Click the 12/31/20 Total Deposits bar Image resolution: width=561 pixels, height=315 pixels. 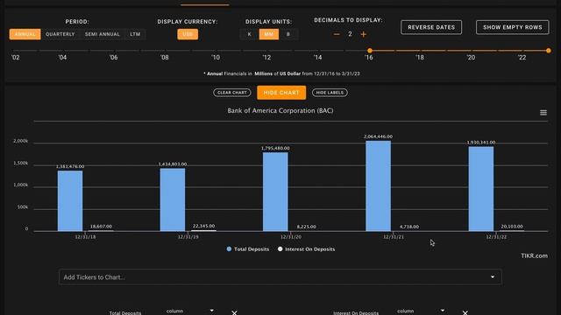275,192
